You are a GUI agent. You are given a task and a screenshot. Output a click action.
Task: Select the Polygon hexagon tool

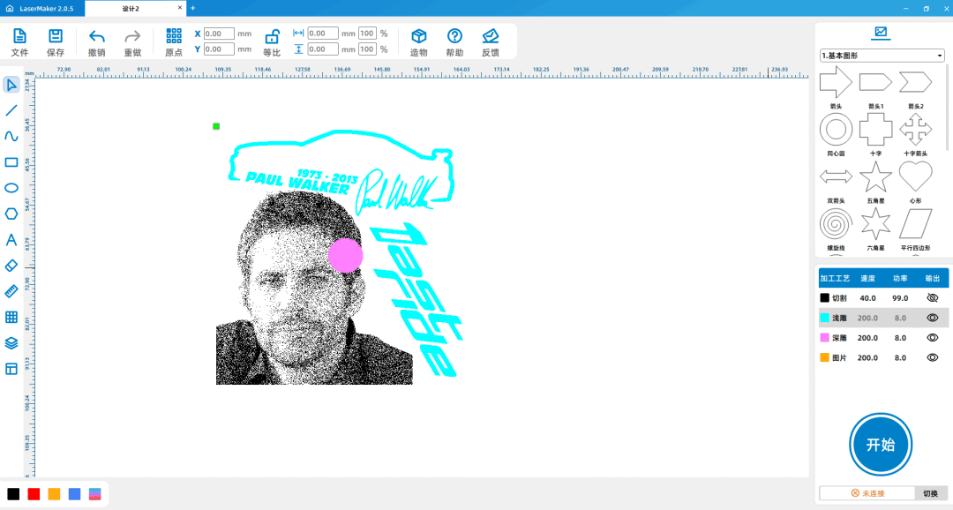pos(11,214)
